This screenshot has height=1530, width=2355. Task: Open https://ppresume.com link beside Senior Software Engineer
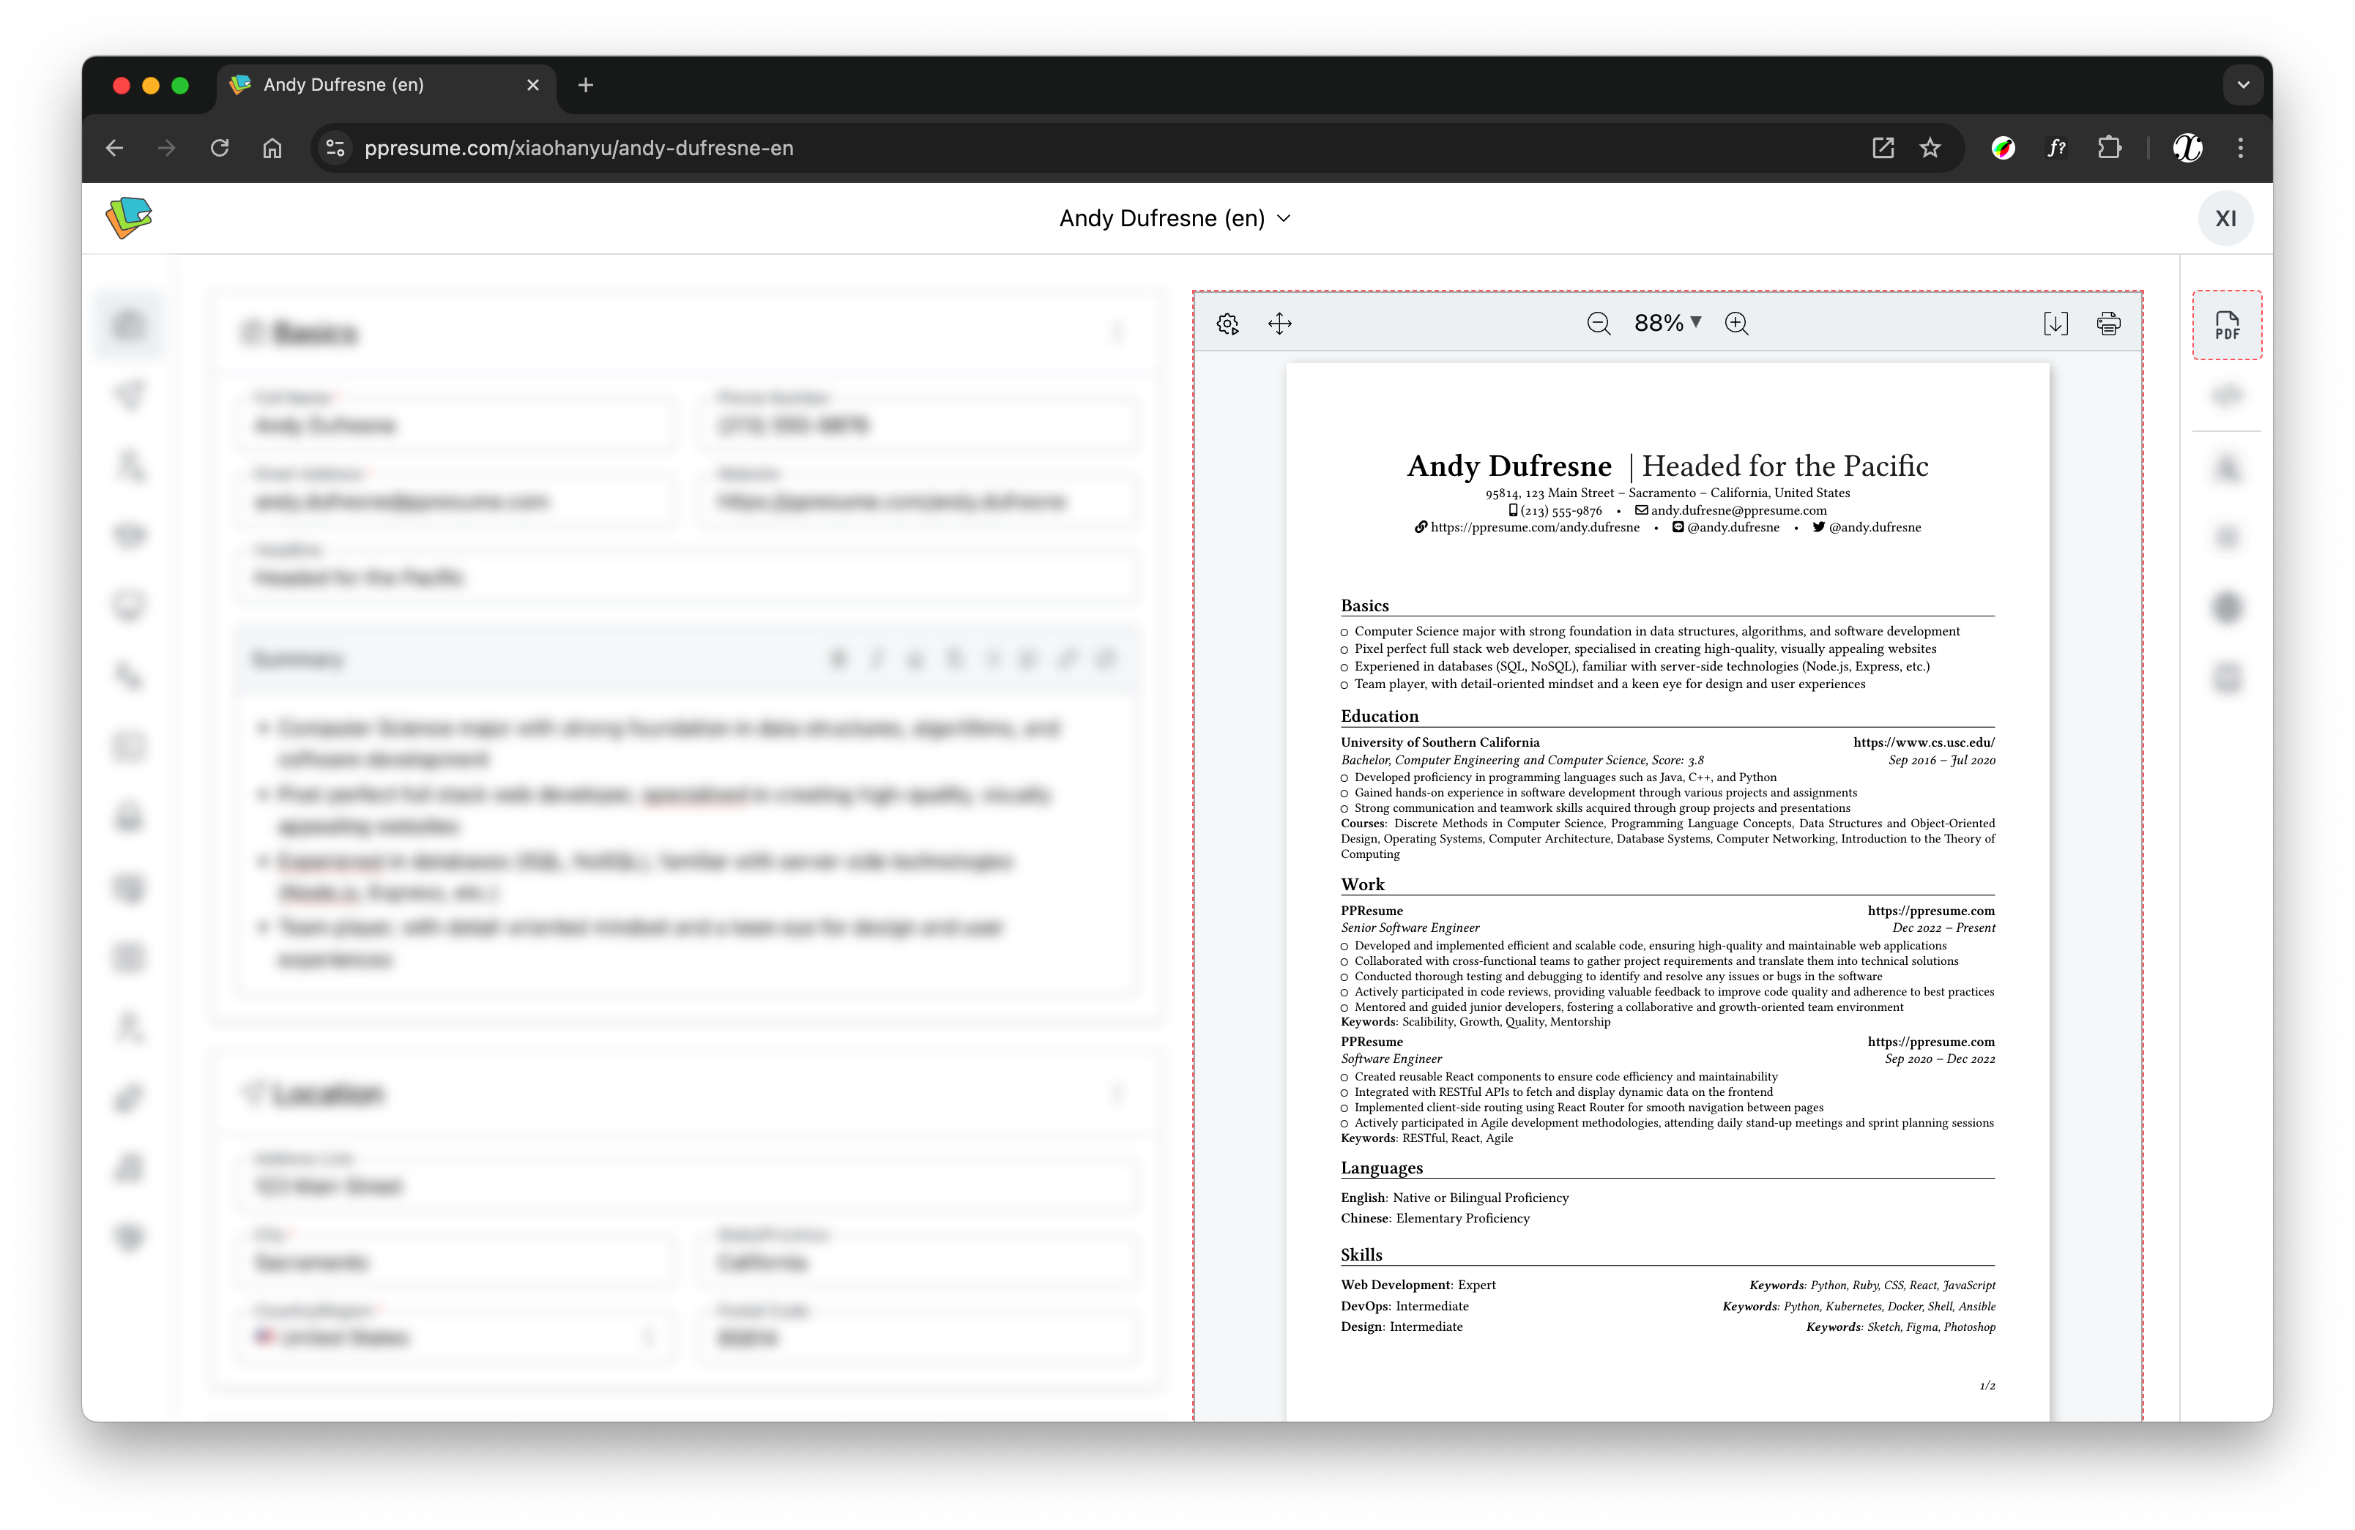click(1930, 910)
